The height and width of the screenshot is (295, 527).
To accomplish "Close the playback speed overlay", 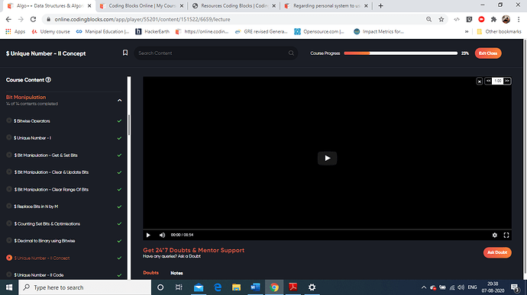I will (x=480, y=82).
